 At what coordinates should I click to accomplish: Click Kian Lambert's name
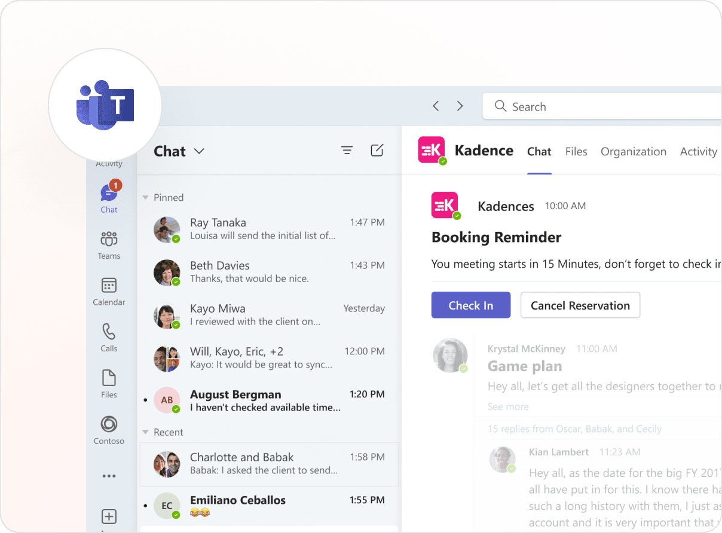(559, 452)
